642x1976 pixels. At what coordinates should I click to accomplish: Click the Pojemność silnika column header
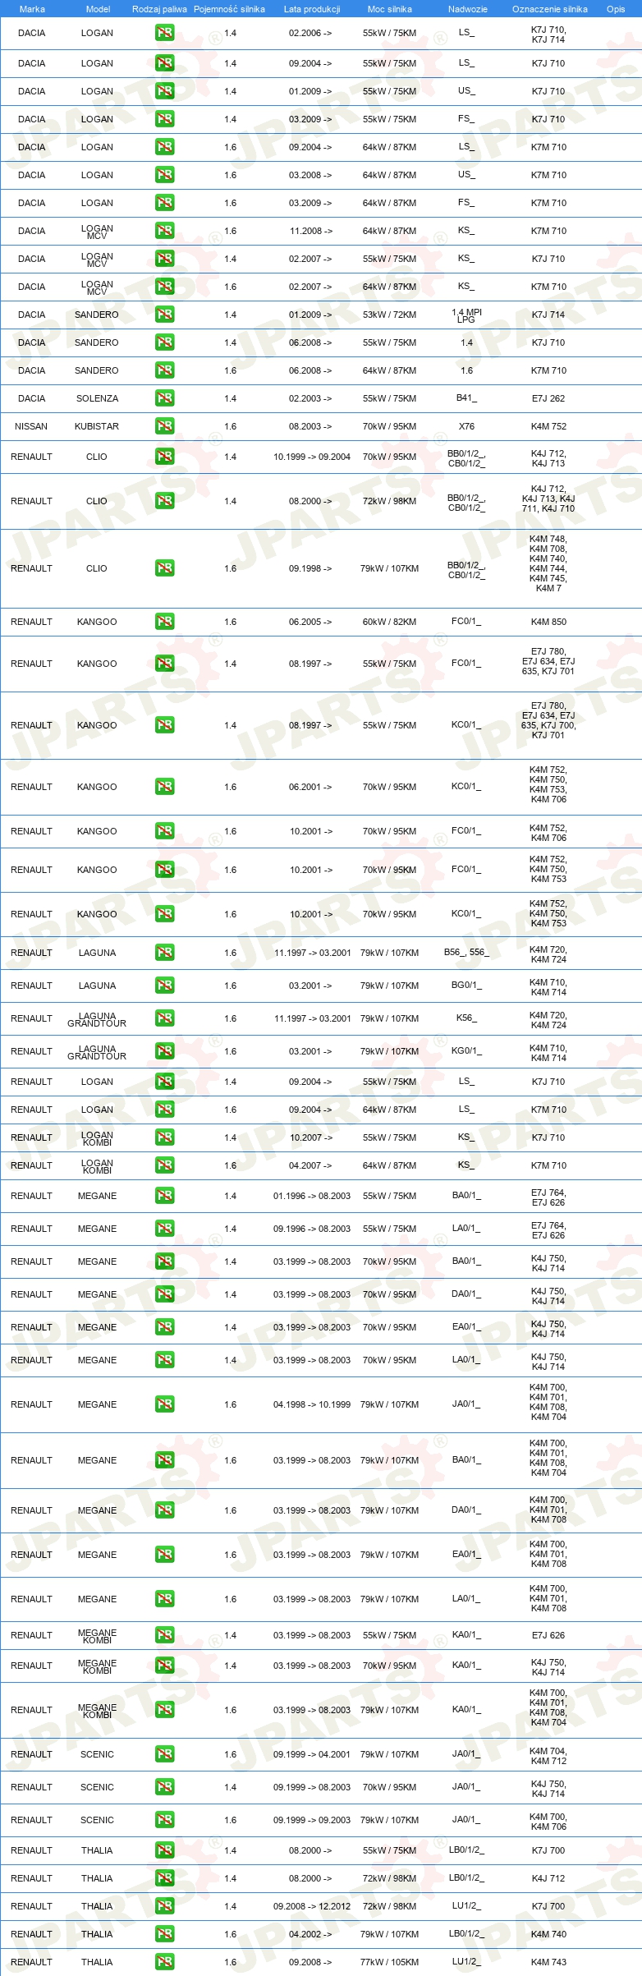(229, 9)
